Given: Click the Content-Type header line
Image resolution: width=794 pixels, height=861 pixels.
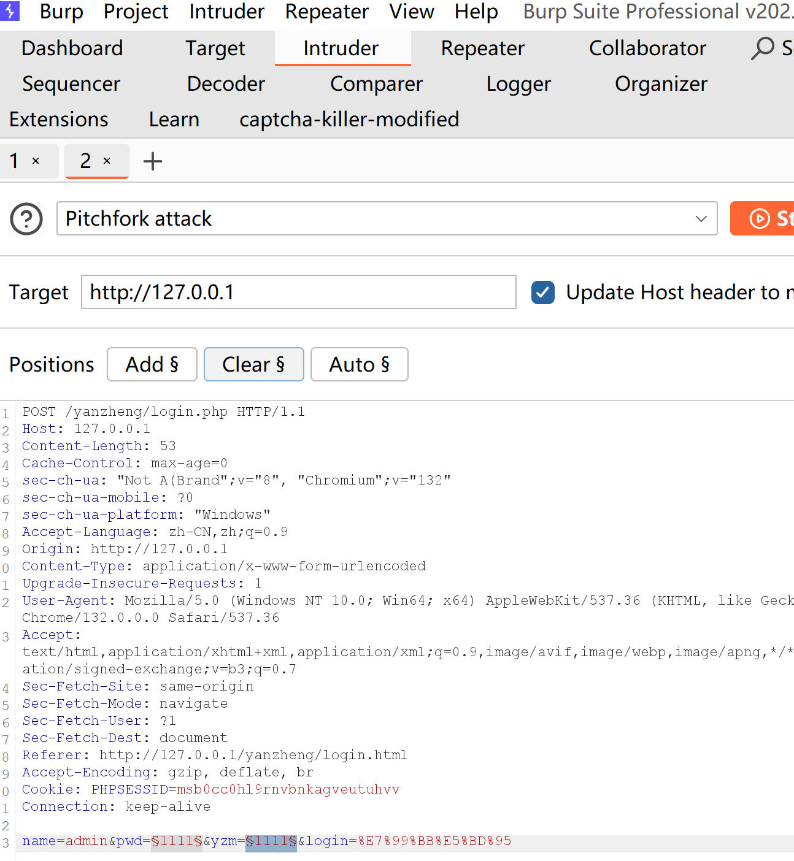Looking at the screenshot, I should [224, 566].
